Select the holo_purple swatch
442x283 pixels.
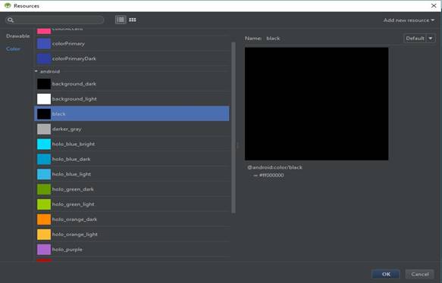pyautogui.click(x=44, y=250)
